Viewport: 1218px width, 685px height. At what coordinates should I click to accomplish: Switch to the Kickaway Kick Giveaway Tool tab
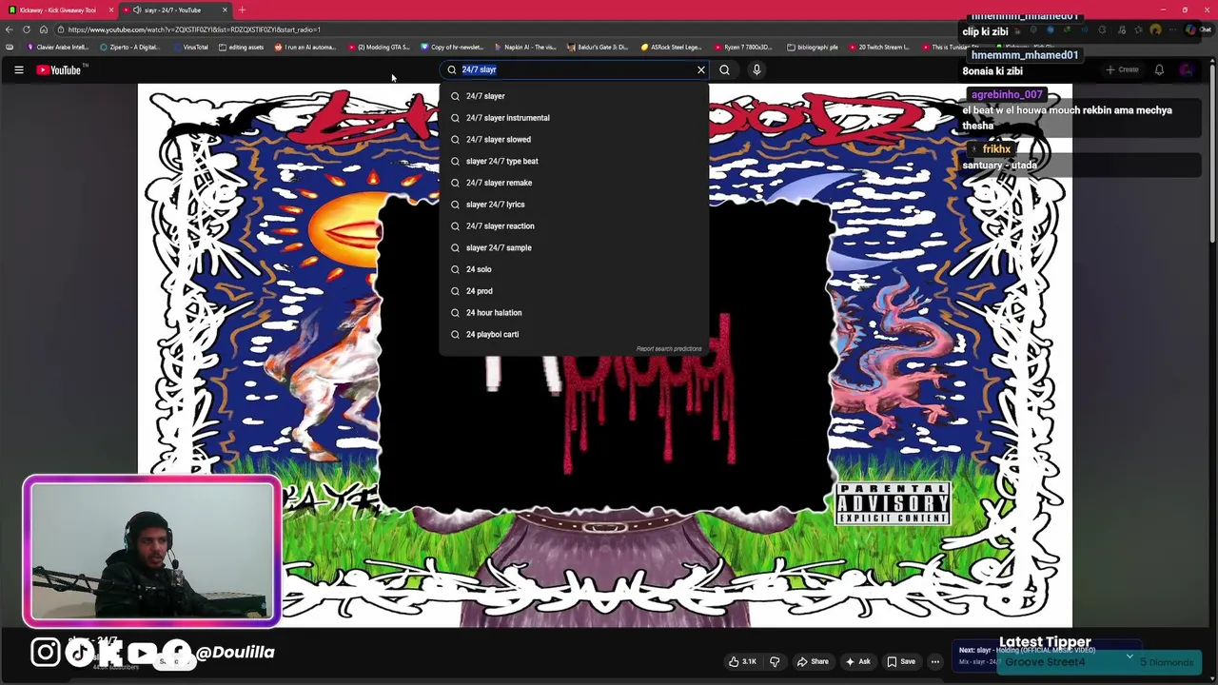(58, 10)
